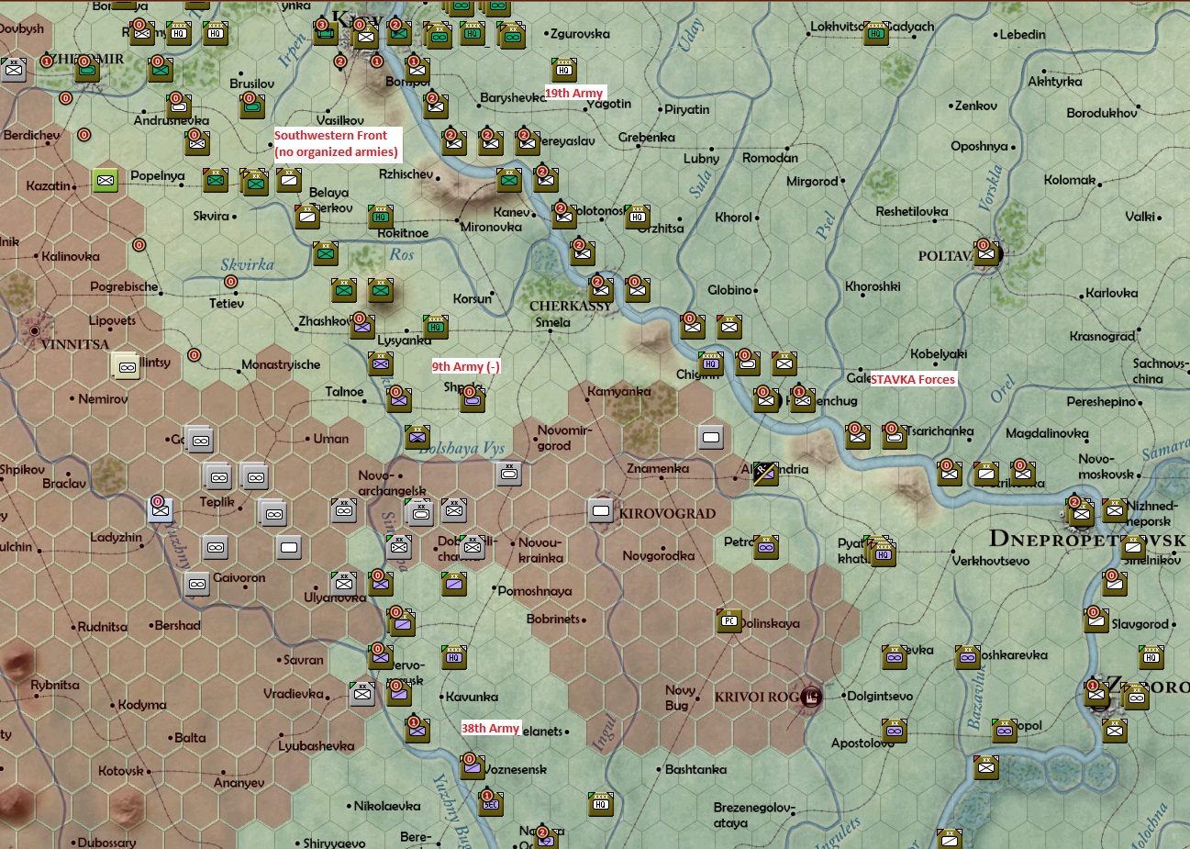Click the Mirgorod town label

pos(812,182)
